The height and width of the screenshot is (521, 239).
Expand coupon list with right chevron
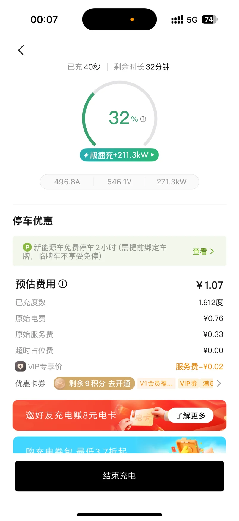click(219, 383)
